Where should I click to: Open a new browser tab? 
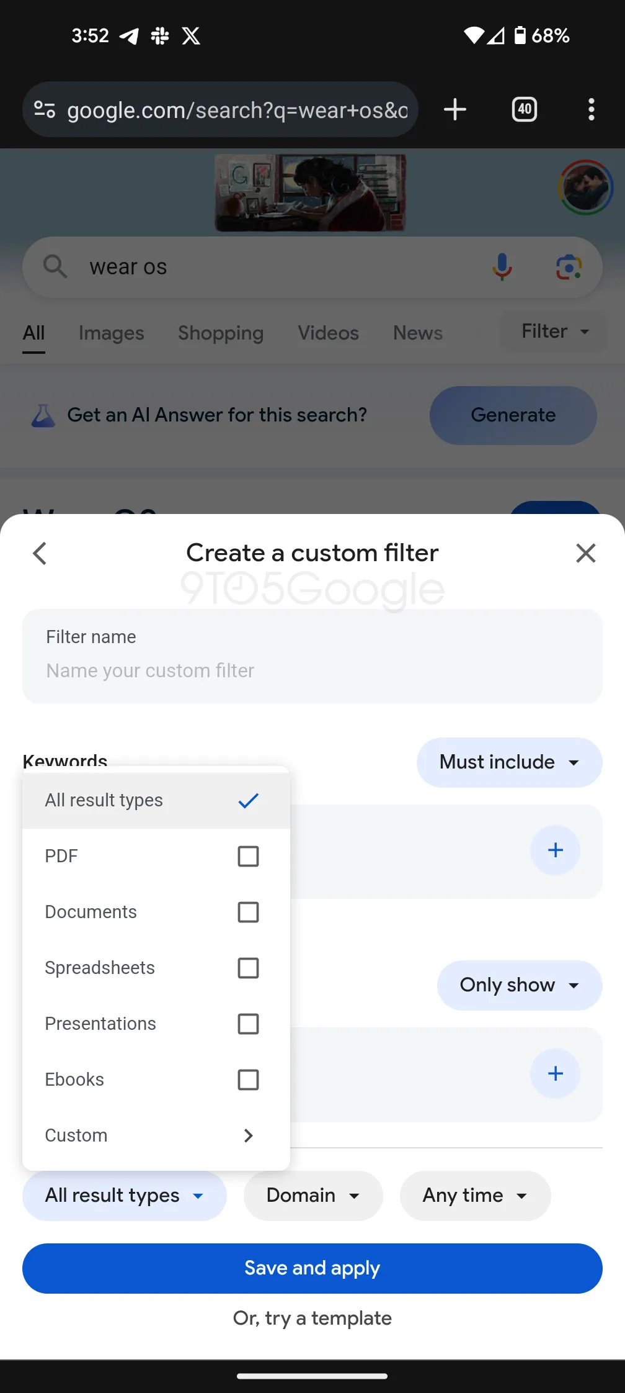[455, 110]
